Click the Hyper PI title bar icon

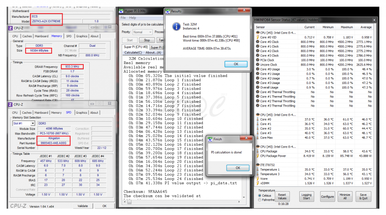point(121,11)
